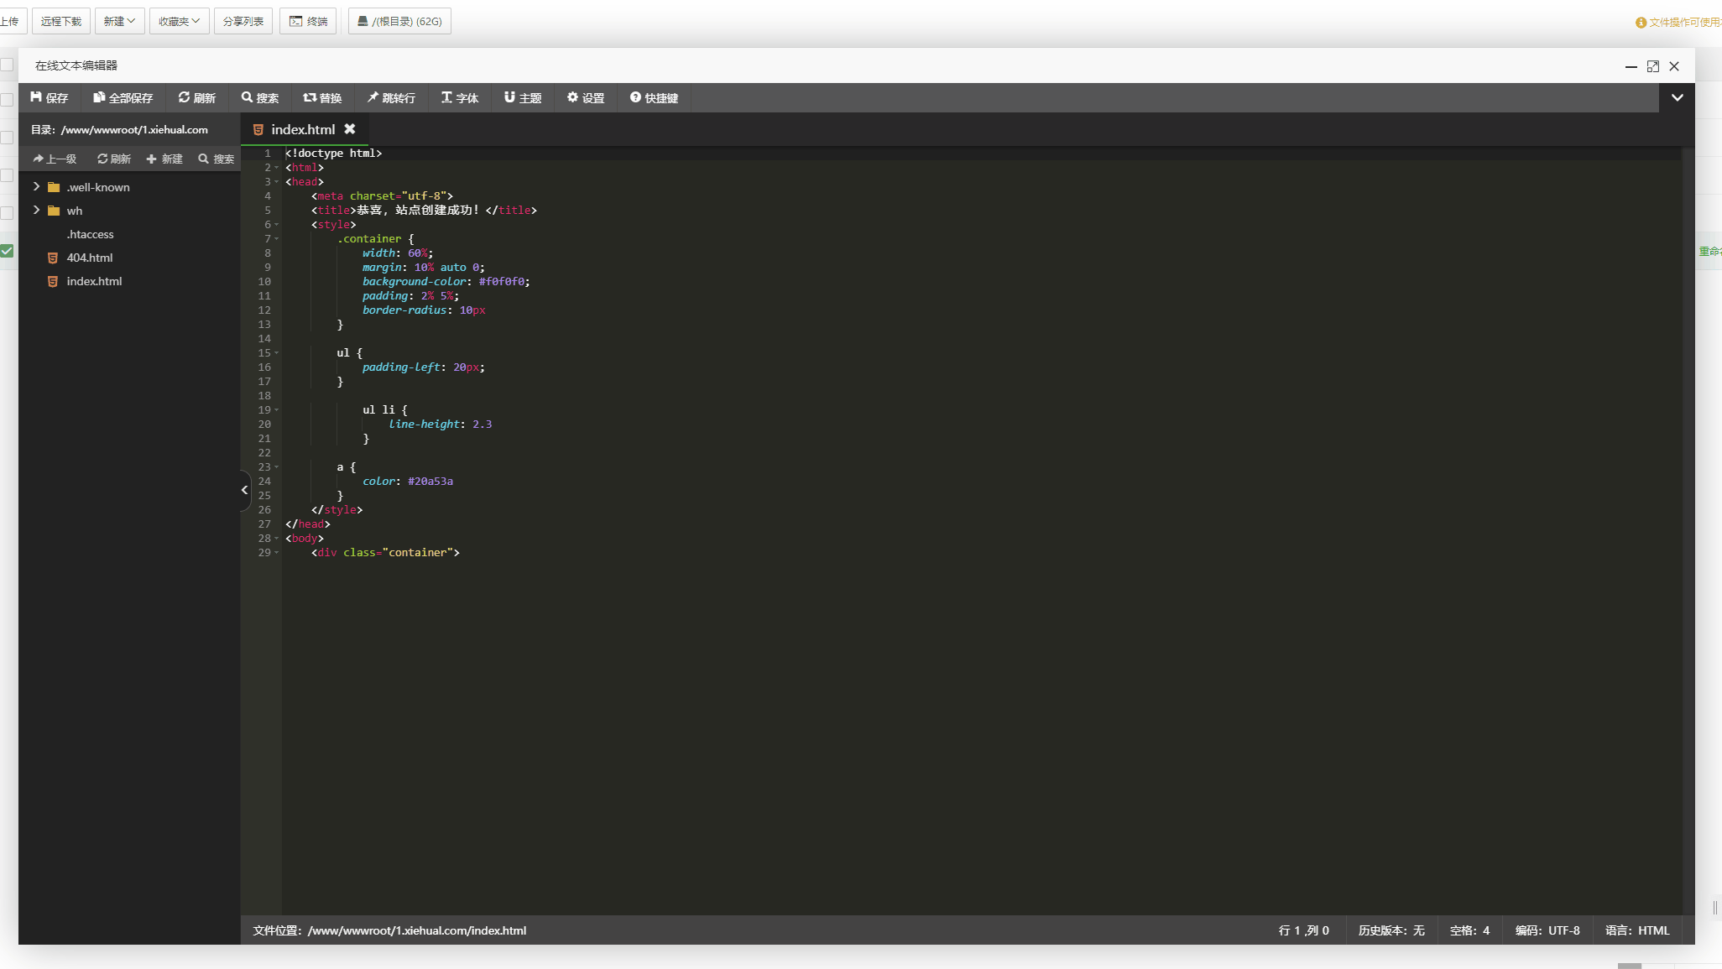Toggle the topmost unchecked file list checkbox

coord(7,65)
